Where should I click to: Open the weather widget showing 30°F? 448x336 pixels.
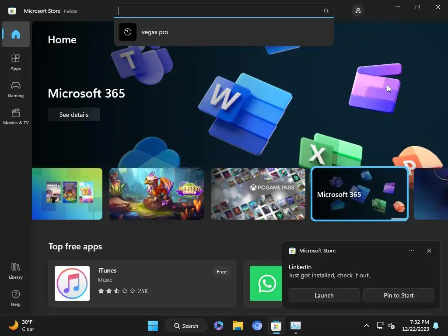tap(21, 325)
